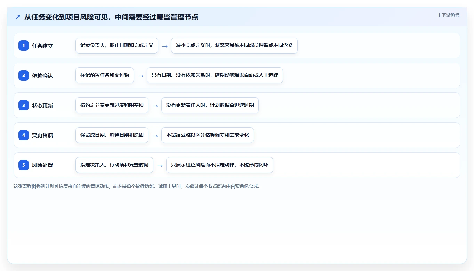This screenshot has width=474, height=271.
Task: Select the step 4 number badge
Action: 24,135
